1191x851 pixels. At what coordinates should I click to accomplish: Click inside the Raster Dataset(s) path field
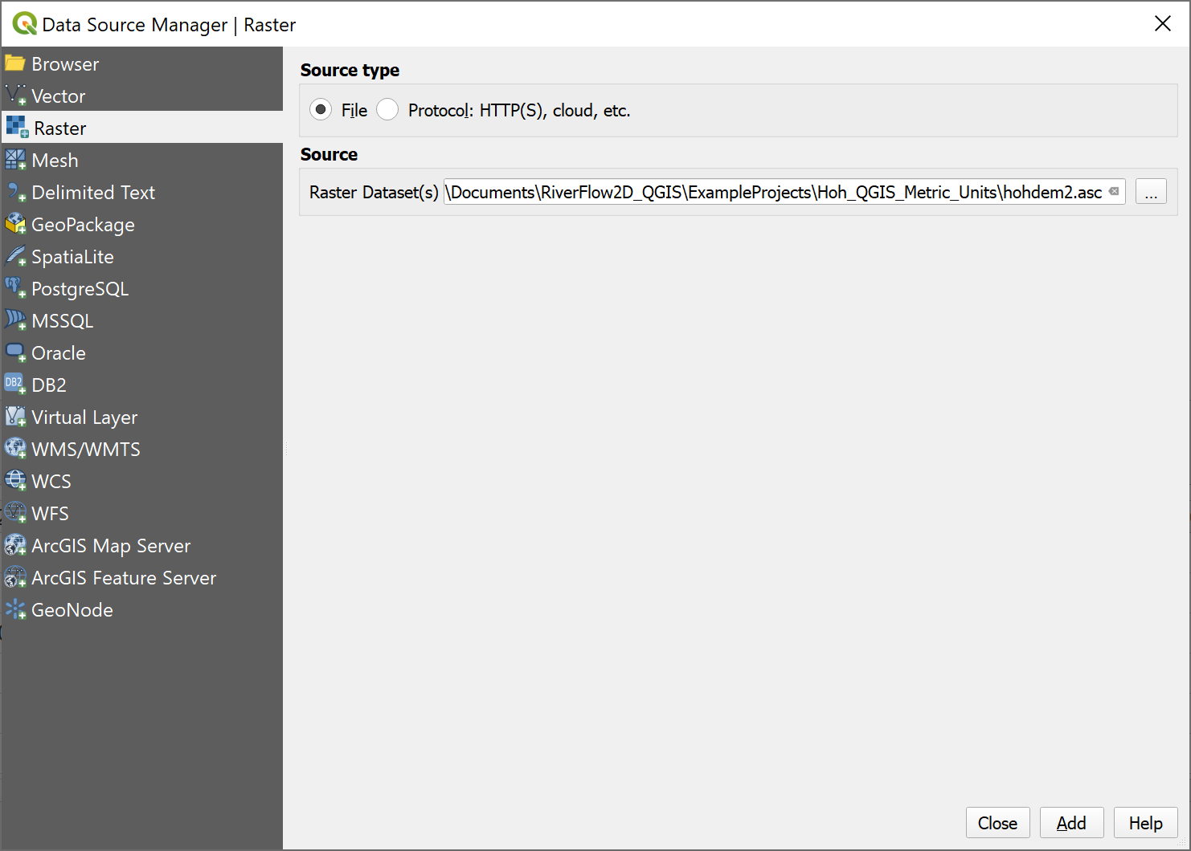pyautogui.click(x=771, y=193)
